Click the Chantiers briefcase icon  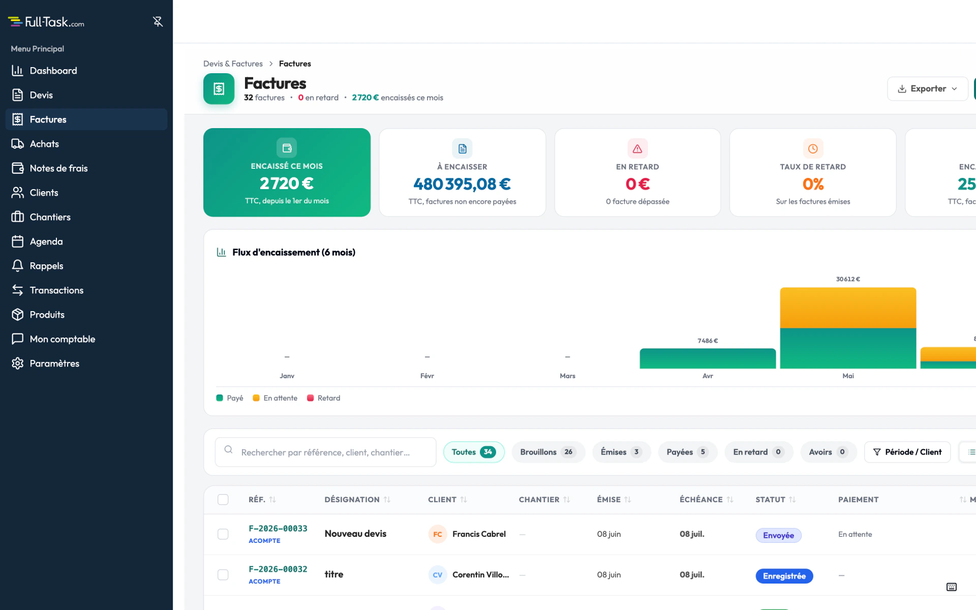(x=18, y=217)
